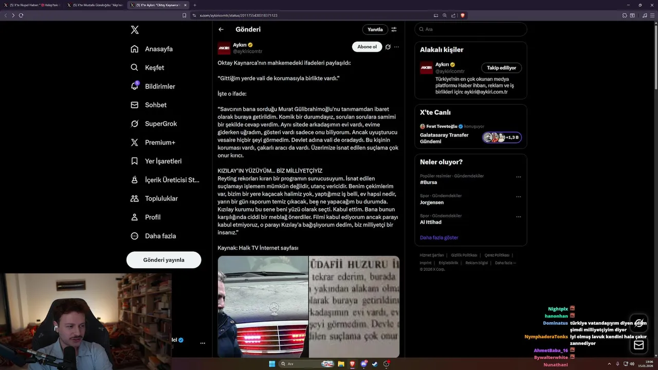Open Sohbet messages
658x370 pixels.
tap(149, 105)
